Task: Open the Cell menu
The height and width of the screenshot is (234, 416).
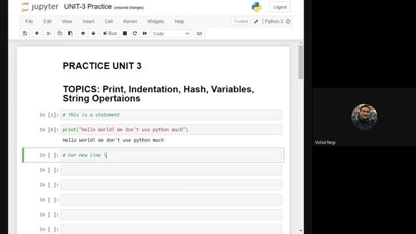Action: (x=109, y=21)
